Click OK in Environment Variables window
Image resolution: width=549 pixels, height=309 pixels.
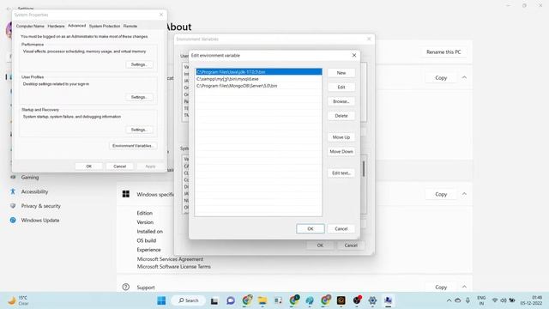[320, 245]
